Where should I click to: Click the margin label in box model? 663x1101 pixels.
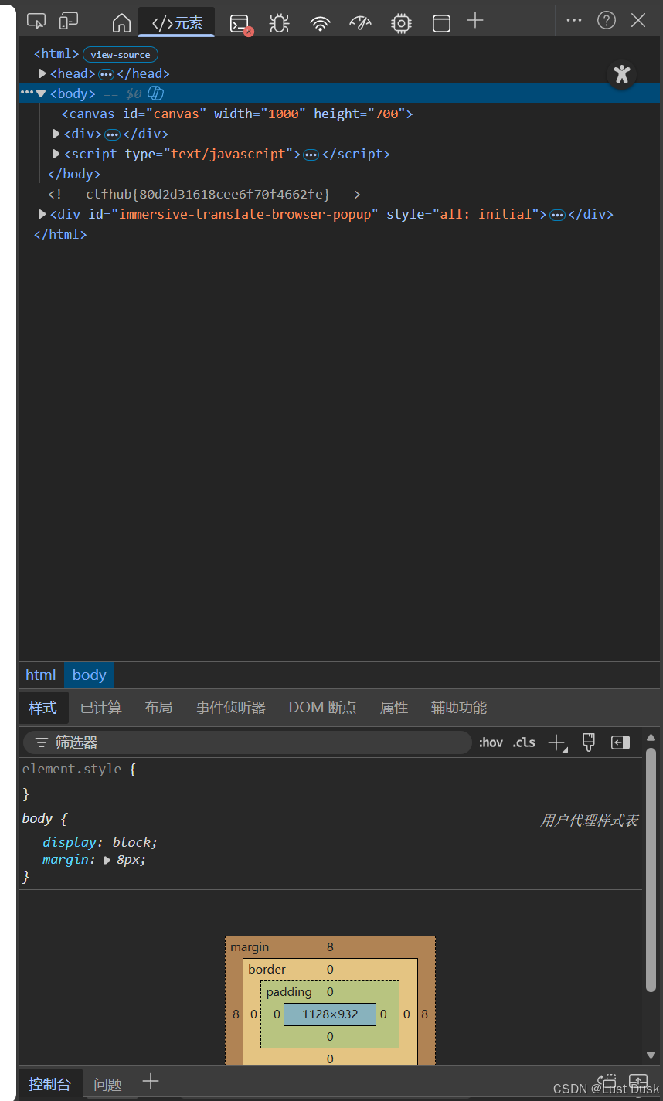pos(250,946)
